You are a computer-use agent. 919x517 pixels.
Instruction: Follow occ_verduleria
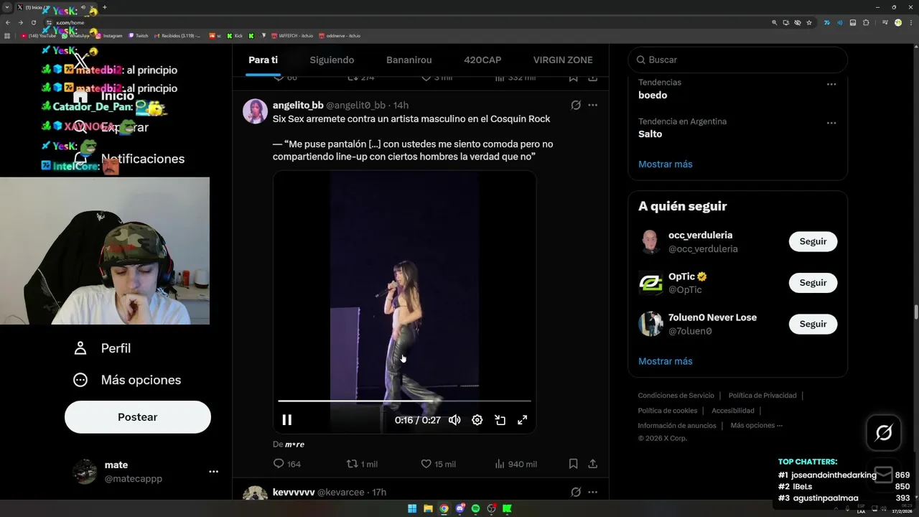click(x=813, y=241)
